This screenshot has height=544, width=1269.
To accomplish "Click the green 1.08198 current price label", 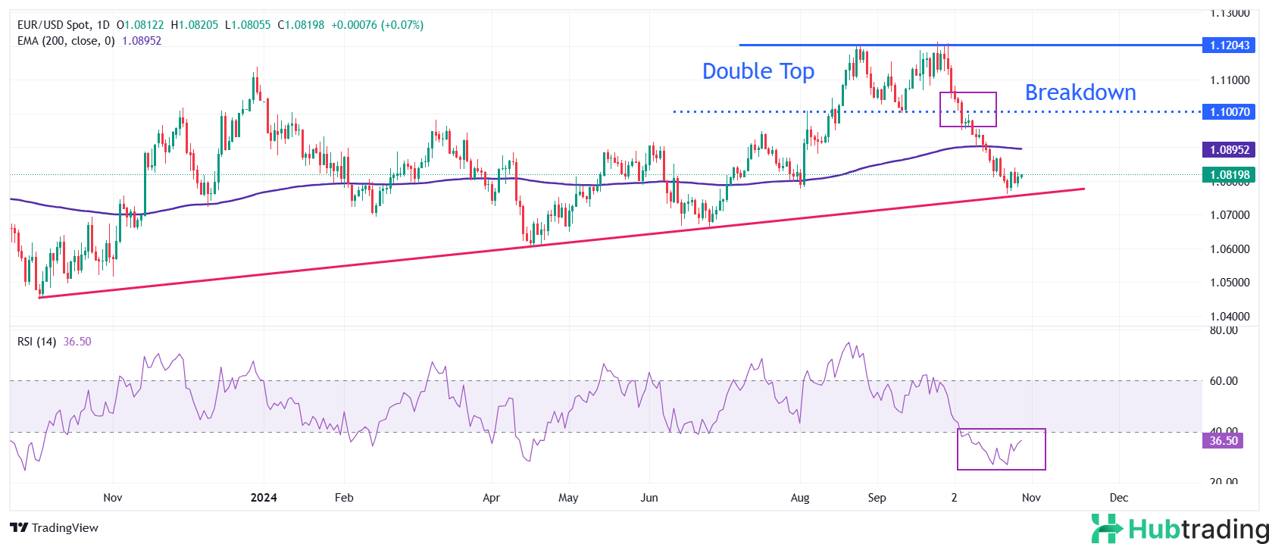I will click(x=1229, y=175).
